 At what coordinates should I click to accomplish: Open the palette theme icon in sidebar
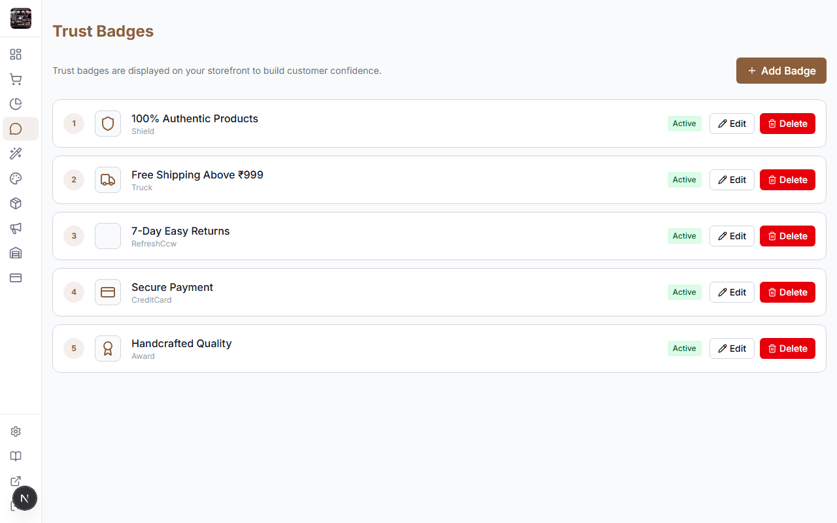point(16,178)
